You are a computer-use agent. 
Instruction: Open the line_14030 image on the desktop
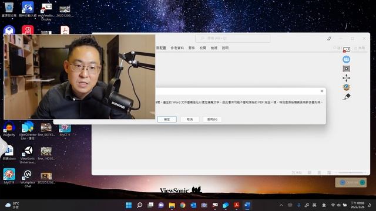coord(46,154)
